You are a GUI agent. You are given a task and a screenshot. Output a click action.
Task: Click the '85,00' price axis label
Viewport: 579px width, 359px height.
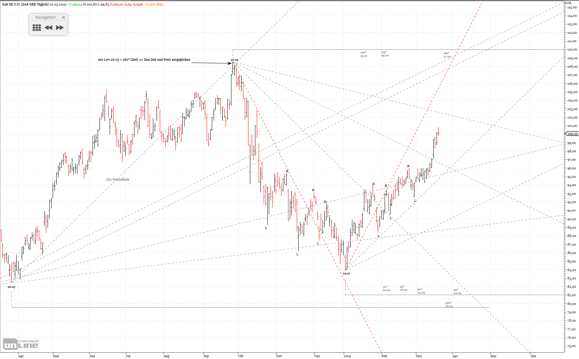[x=571, y=261]
